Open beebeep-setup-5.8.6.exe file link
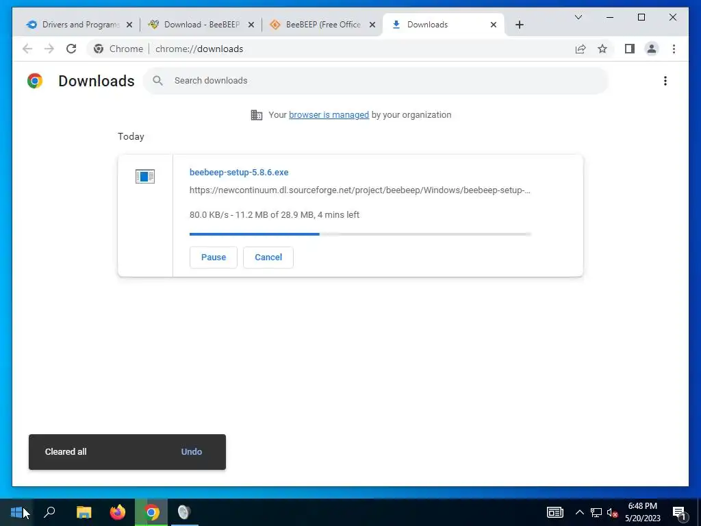Screen dimensions: 701x526 coord(239,172)
